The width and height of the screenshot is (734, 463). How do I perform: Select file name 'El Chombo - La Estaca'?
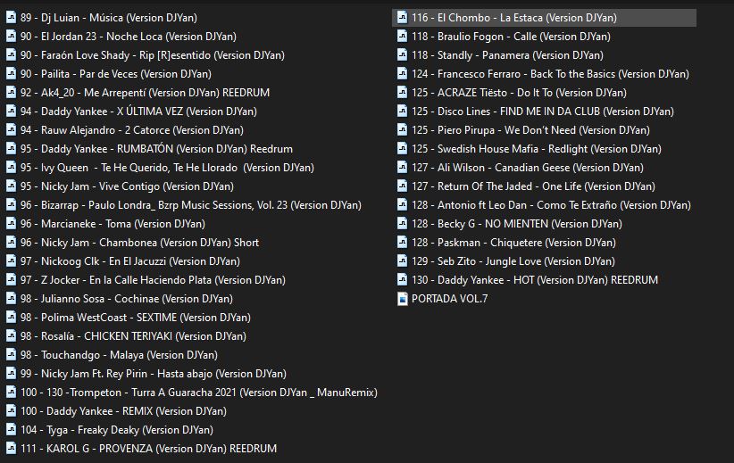[514, 17]
